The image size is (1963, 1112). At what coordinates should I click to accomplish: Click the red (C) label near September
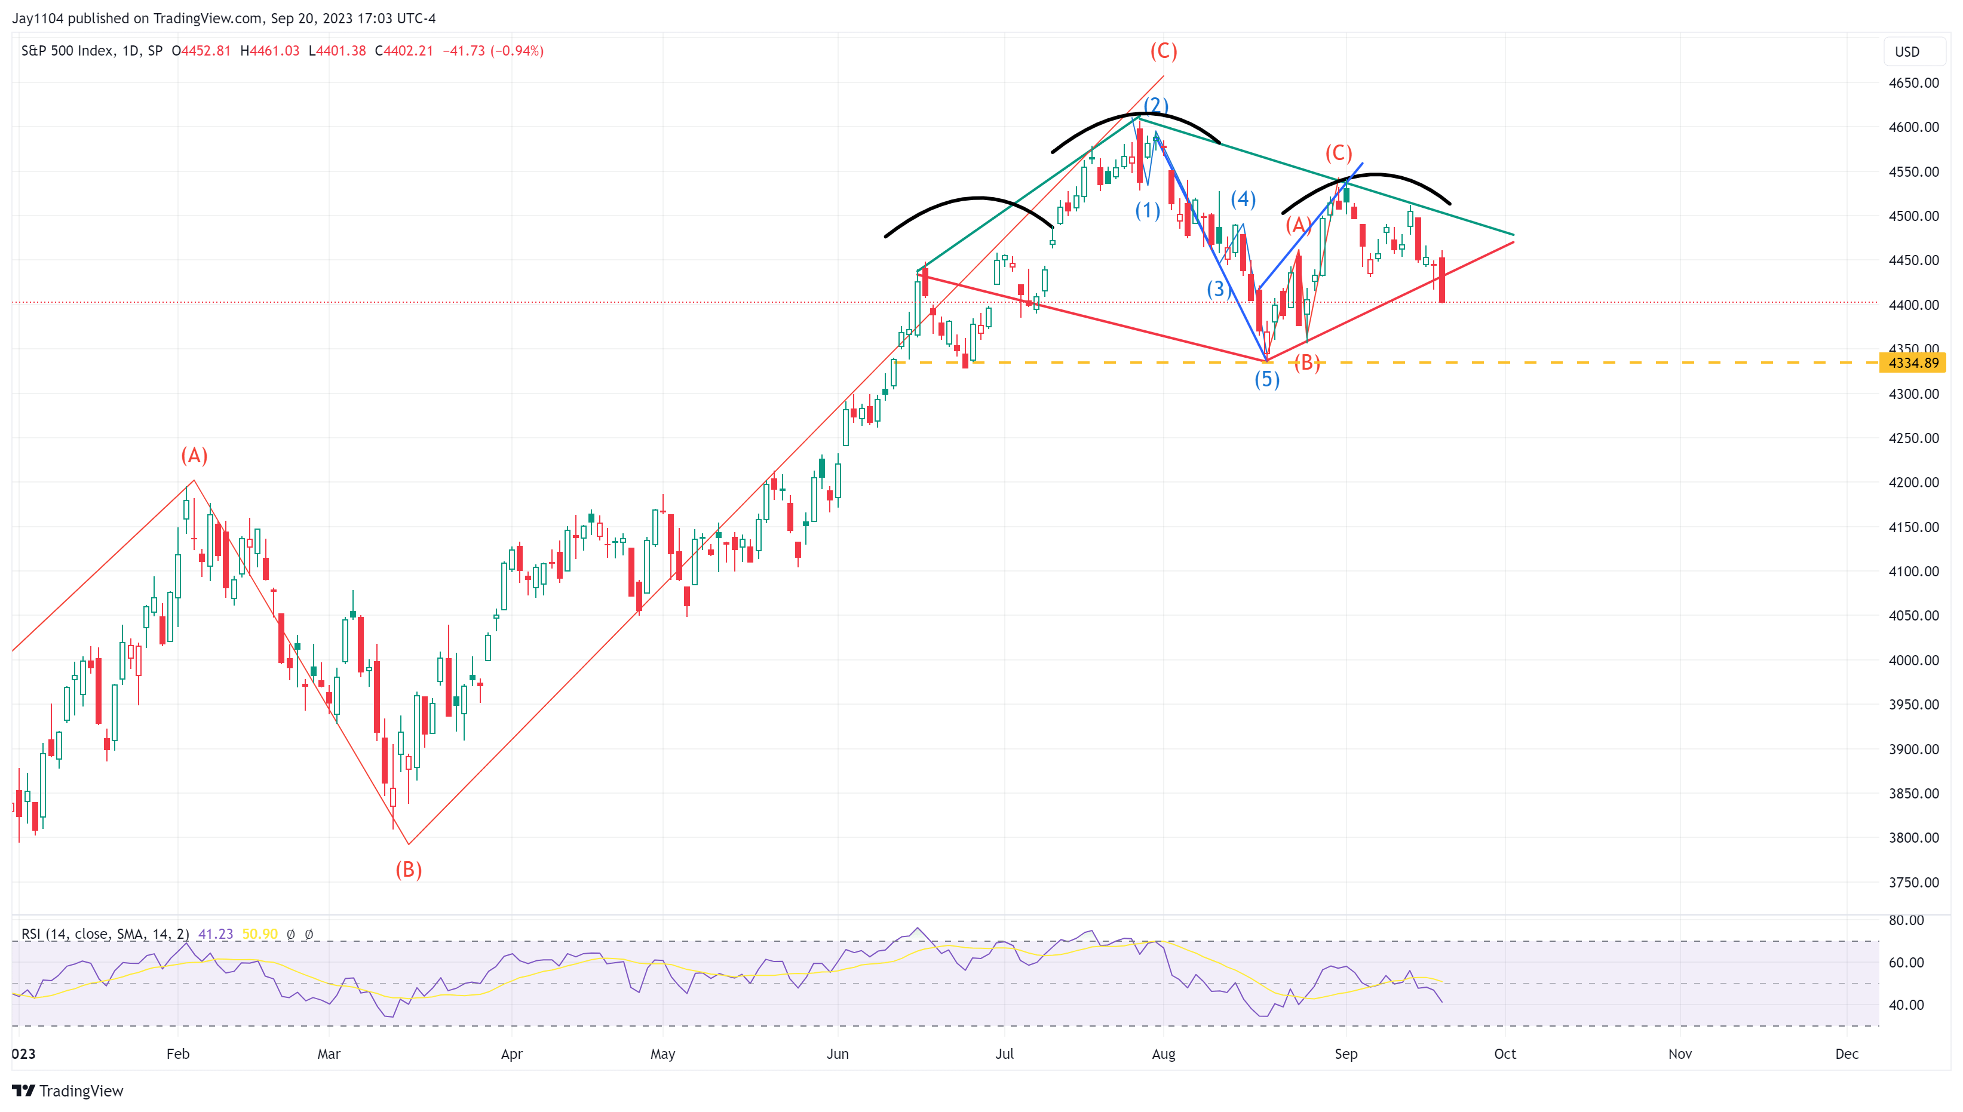point(1338,153)
